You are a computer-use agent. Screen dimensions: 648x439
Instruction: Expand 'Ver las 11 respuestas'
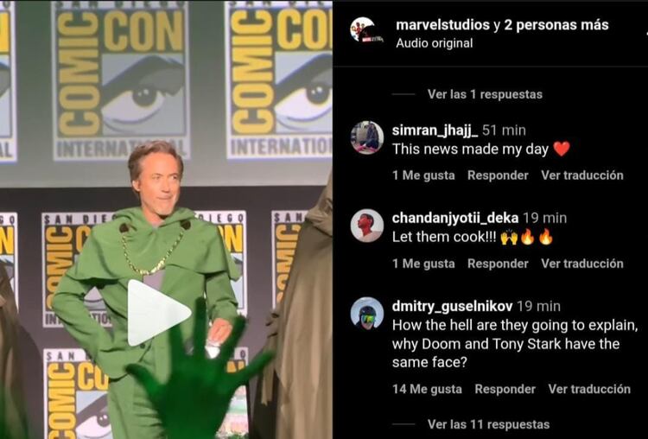[x=488, y=424]
